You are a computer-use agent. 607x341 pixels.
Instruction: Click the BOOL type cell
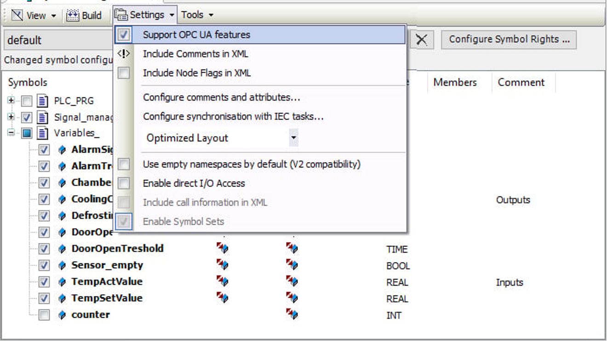point(398,266)
